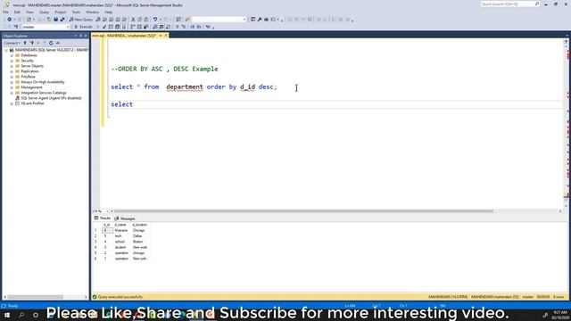The height and width of the screenshot is (321, 571).
Task: Switch to the Messages tab
Action: (125, 218)
